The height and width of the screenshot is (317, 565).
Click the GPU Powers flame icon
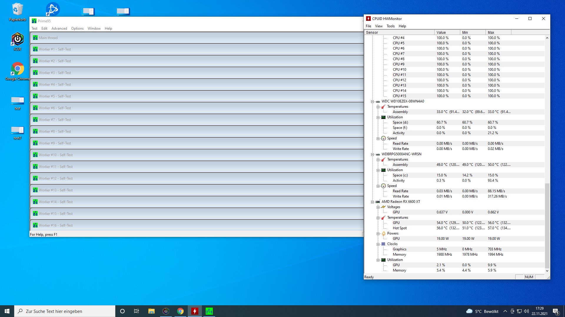(x=383, y=233)
